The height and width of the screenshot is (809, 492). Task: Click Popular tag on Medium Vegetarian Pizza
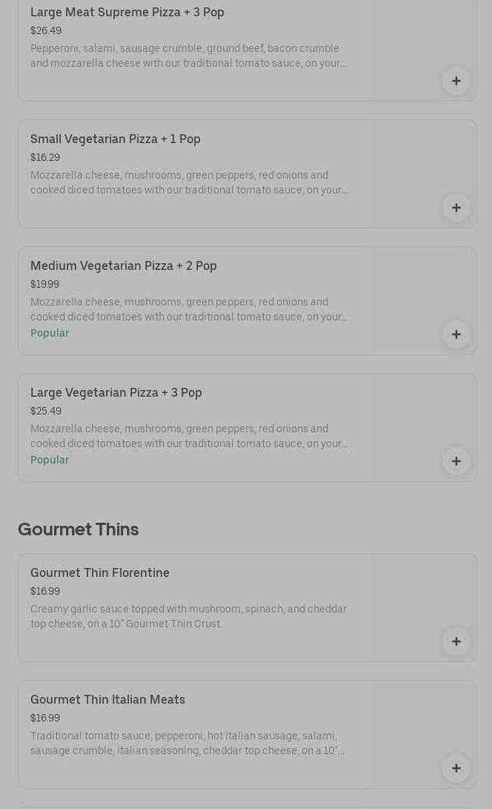tap(50, 333)
